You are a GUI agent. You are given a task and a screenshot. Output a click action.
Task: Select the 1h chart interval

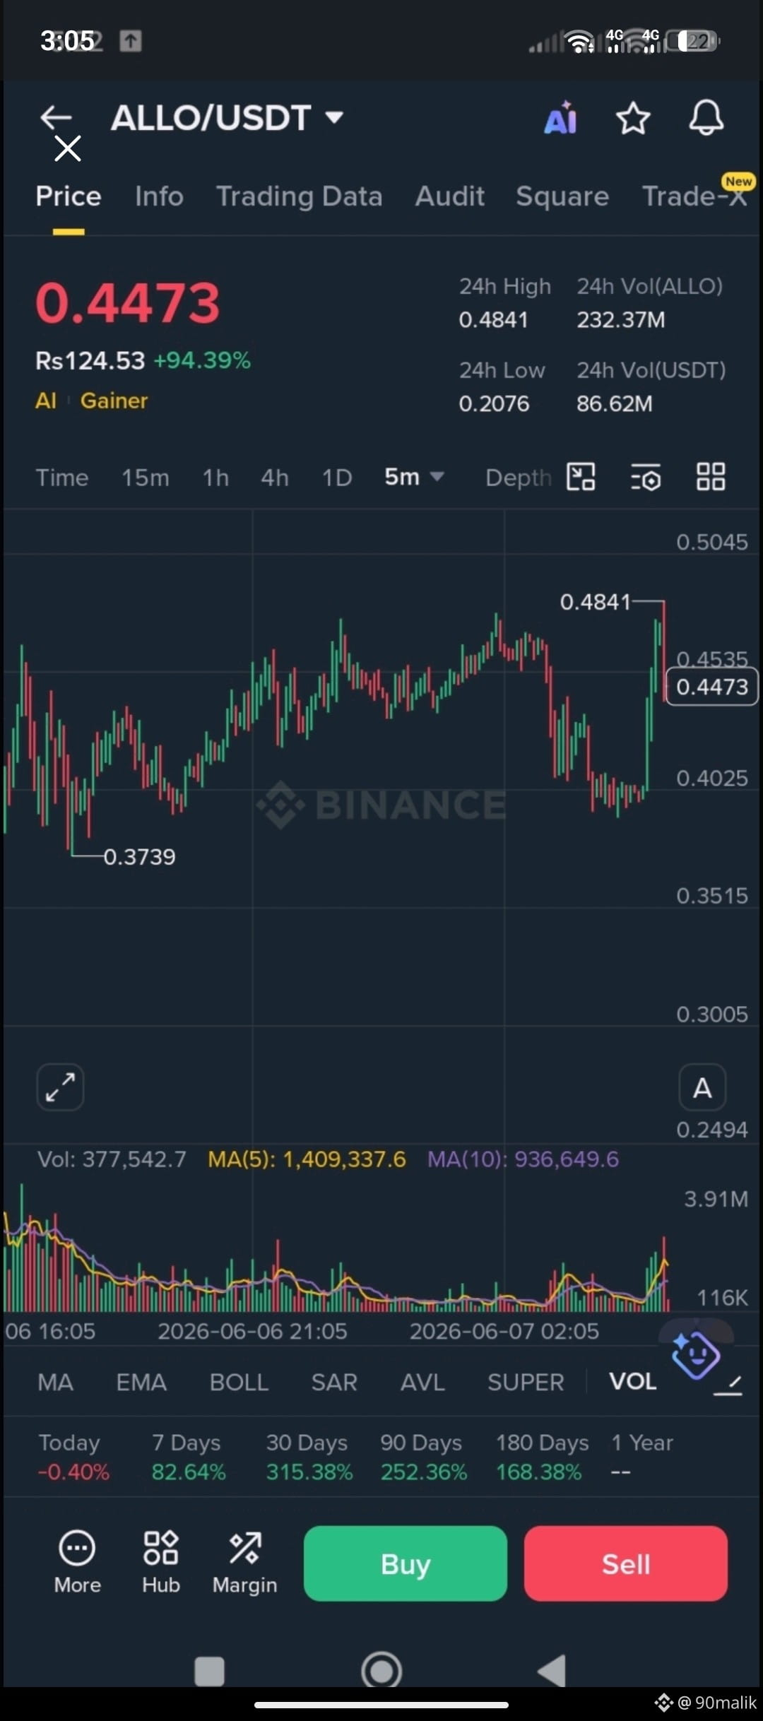pyautogui.click(x=215, y=478)
